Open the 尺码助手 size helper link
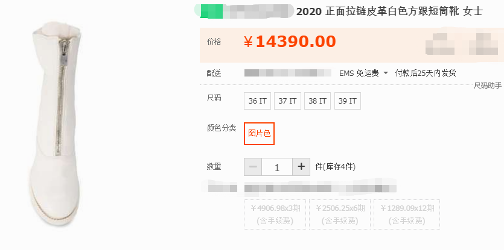Image resolution: width=504 pixels, height=250 pixels. (x=488, y=86)
